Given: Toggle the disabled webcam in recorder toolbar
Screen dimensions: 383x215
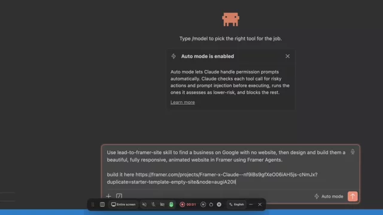Looking at the screenshot, I should [162, 204].
